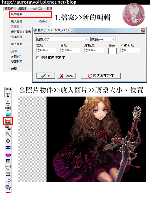The image size is (150, 202).
Task: Open the 檔案(F) menu
Action: click(x=9, y=9)
